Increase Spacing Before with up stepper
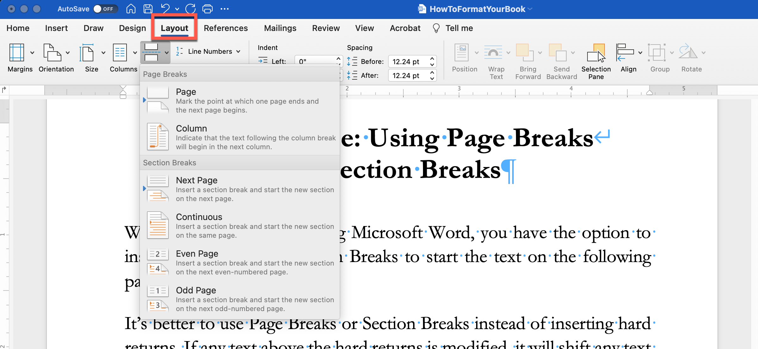 (x=432, y=58)
